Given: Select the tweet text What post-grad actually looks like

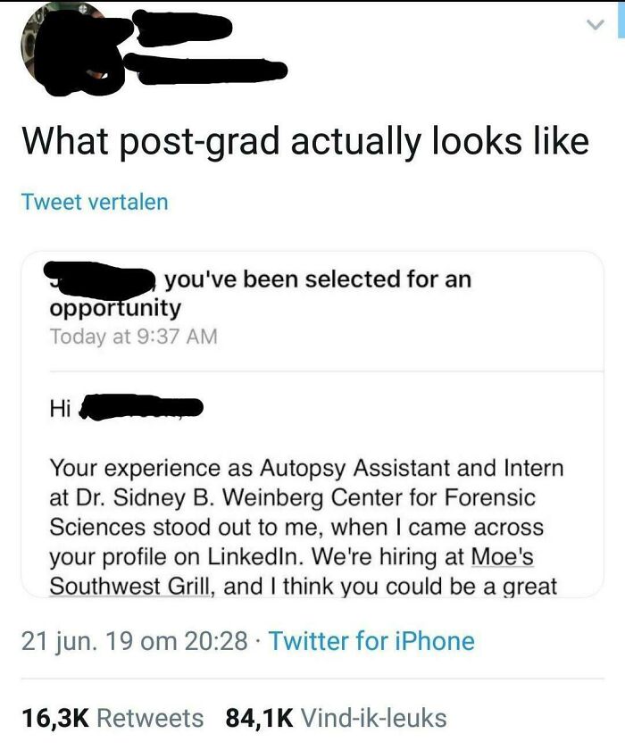Looking at the screenshot, I should point(304,138).
